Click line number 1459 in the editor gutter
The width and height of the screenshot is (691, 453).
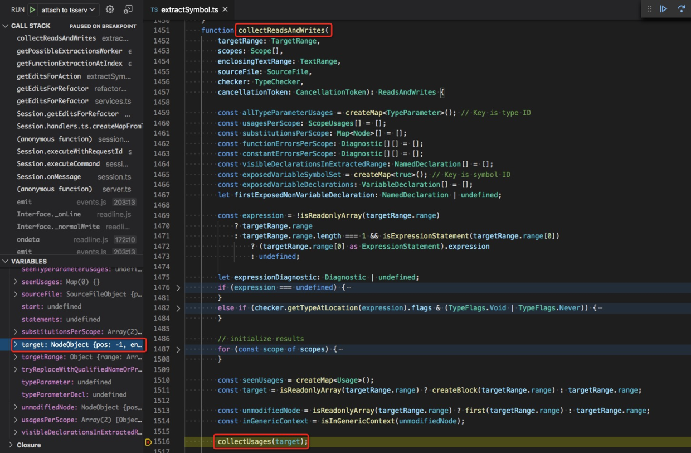tap(161, 113)
